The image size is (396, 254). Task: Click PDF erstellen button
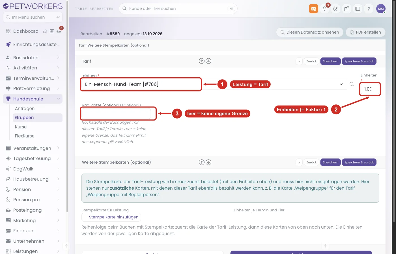pos(365,32)
